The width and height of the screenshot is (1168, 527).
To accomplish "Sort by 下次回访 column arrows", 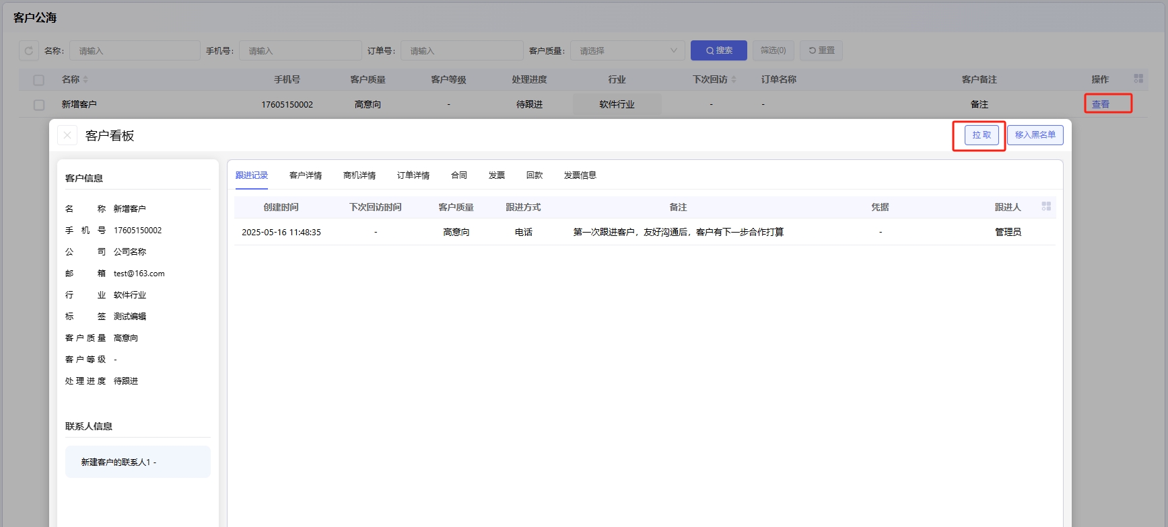I will [734, 79].
